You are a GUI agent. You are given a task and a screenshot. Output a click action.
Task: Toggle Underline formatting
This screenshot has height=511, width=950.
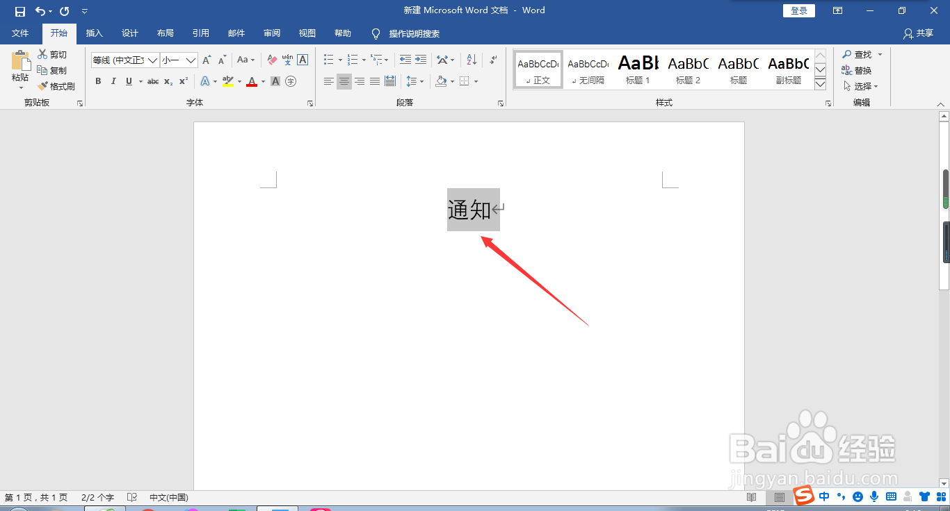tap(129, 81)
